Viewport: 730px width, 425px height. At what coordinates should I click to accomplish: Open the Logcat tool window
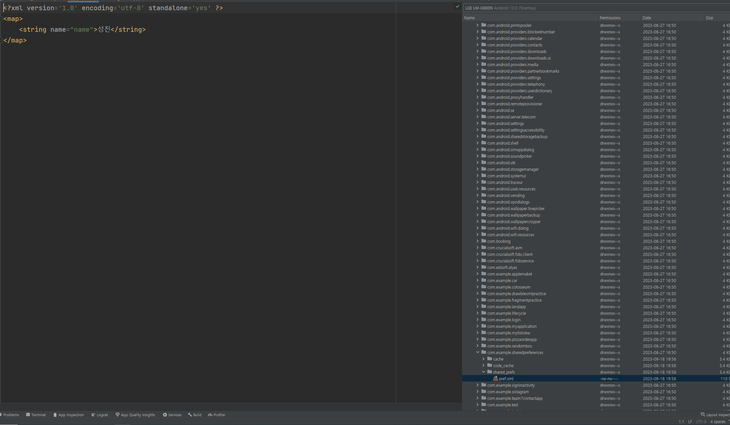[x=100, y=415]
